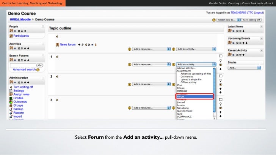This screenshot has height=155, width=276.
Task: Click the Logout link
Action: [x=259, y=12]
